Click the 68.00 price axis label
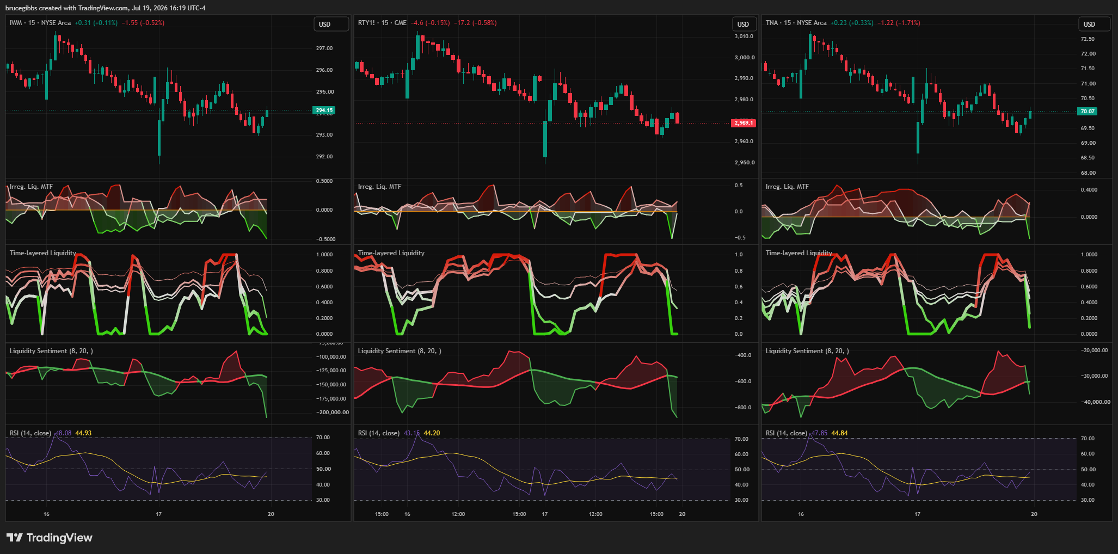Image resolution: width=1118 pixels, height=554 pixels. (1088, 173)
